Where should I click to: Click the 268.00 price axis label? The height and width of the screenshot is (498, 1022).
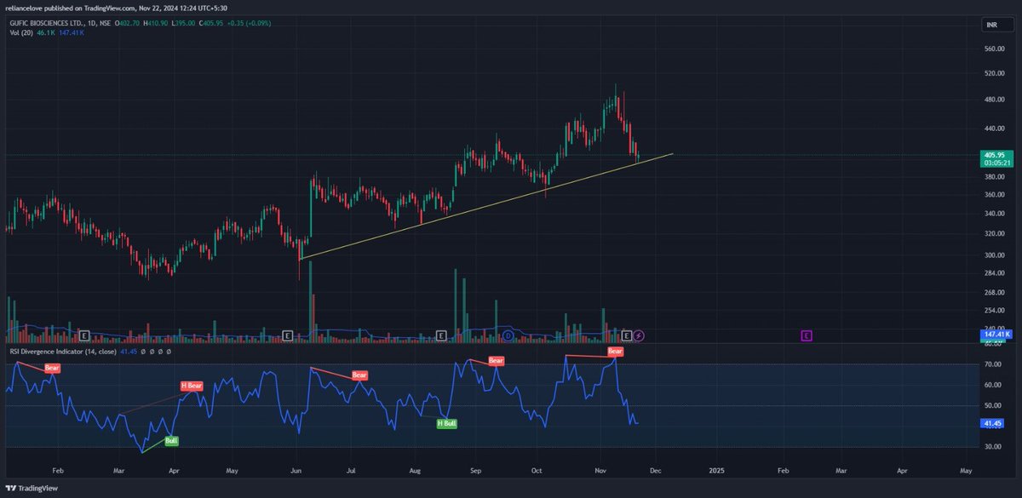click(996, 292)
